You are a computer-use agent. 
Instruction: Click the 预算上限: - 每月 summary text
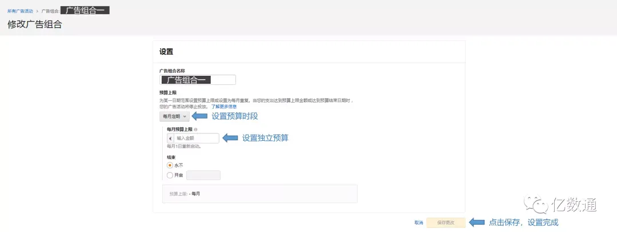[x=185, y=194]
